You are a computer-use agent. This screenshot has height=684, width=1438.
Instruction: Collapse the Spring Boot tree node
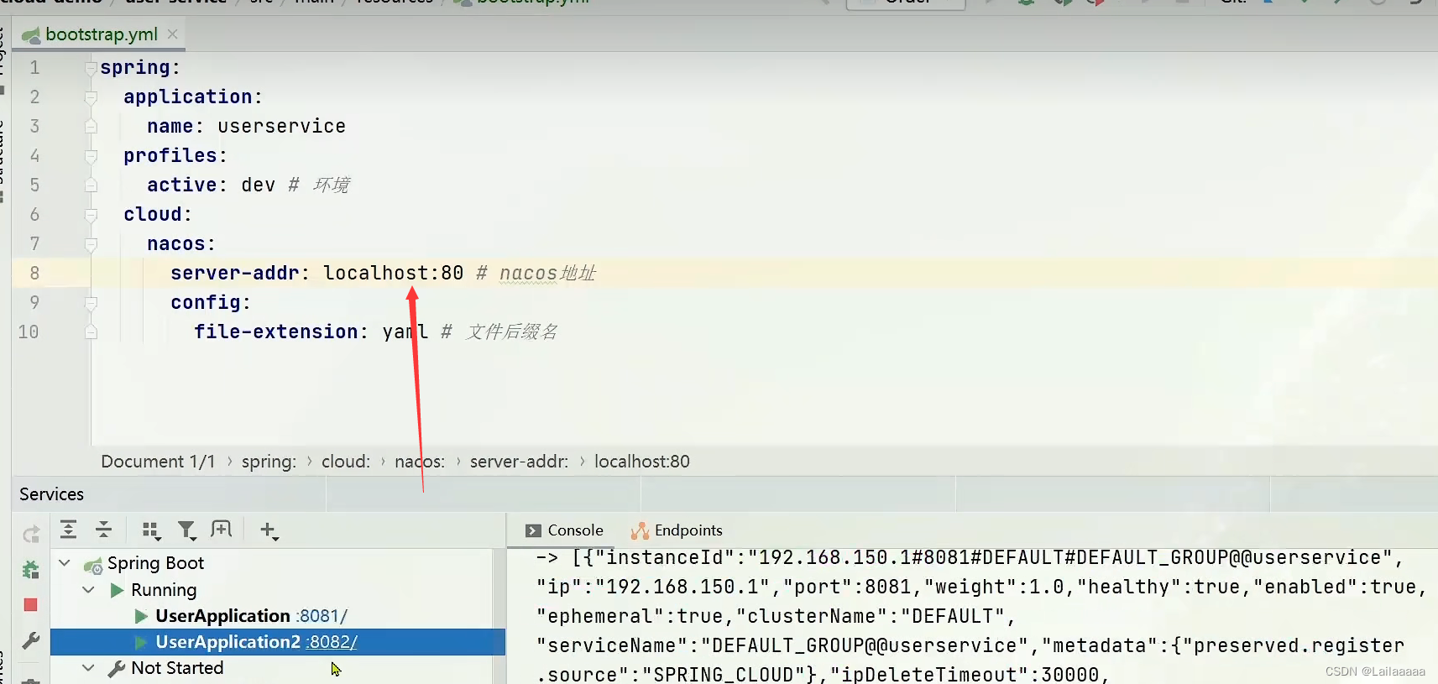click(x=65, y=563)
